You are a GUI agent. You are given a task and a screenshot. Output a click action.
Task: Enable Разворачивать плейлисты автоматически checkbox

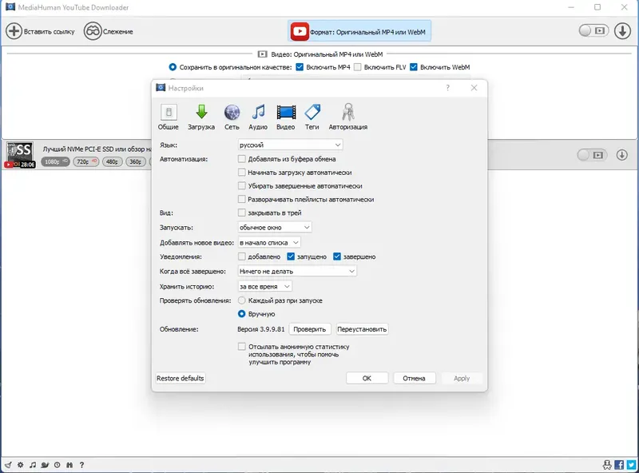[242, 199]
